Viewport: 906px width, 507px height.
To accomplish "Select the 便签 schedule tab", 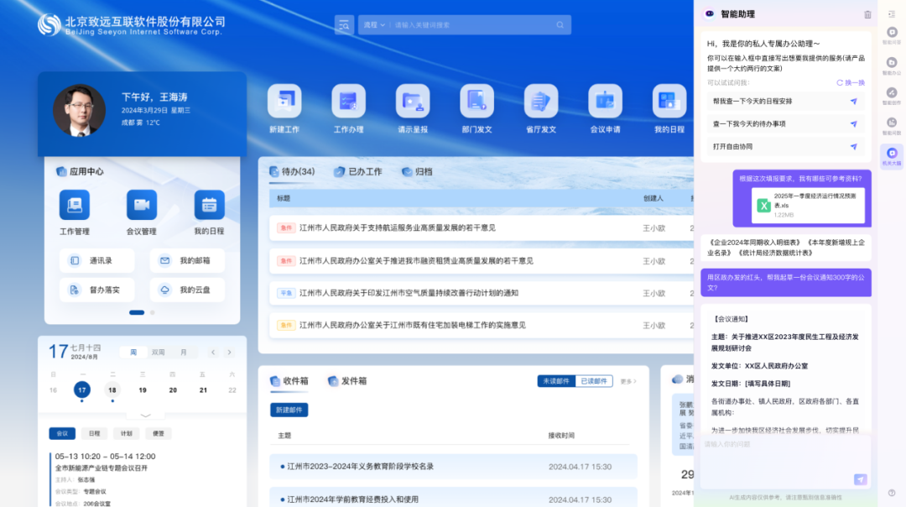I will tap(159, 433).
